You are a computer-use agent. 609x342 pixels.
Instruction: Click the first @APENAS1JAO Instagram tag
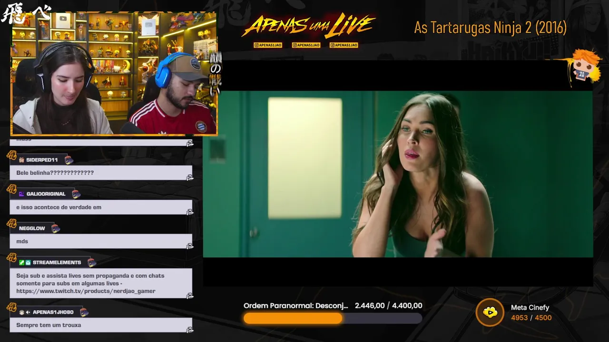(268, 45)
